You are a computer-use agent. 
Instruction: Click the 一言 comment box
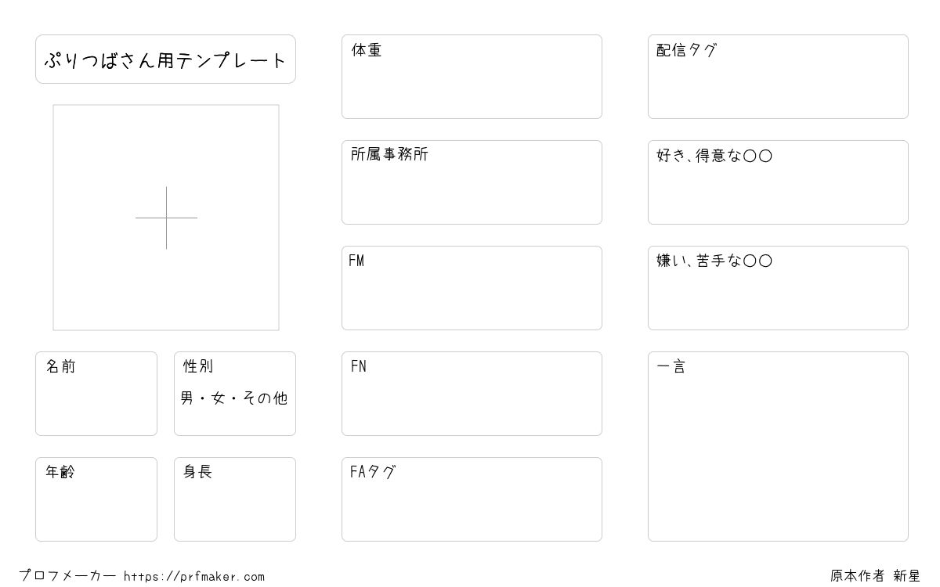[x=778, y=446]
